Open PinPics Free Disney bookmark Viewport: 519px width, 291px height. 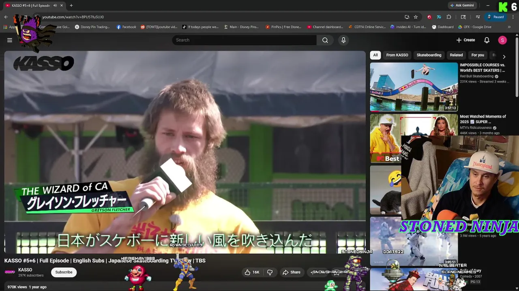pos(283,27)
